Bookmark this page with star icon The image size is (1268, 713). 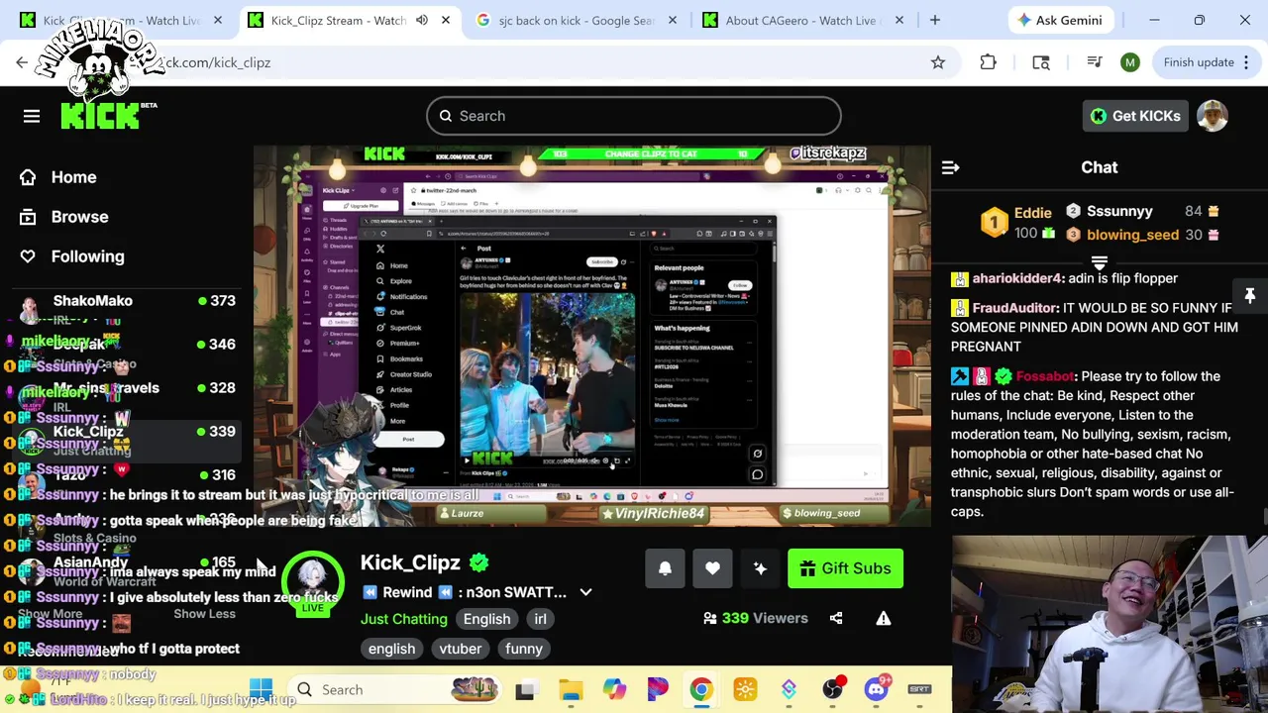coord(937,62)
